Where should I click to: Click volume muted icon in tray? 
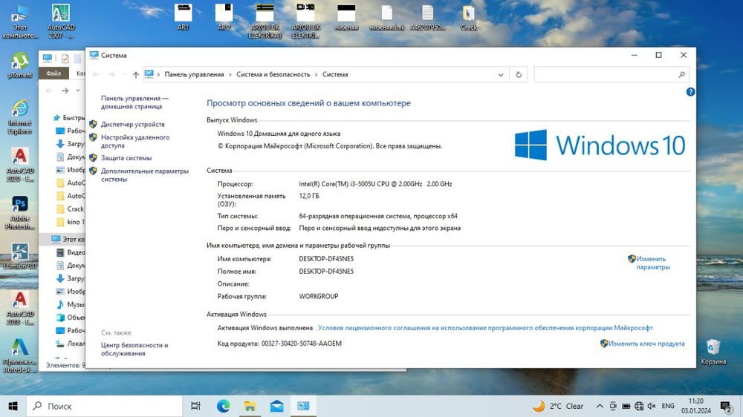click(652, 406)
